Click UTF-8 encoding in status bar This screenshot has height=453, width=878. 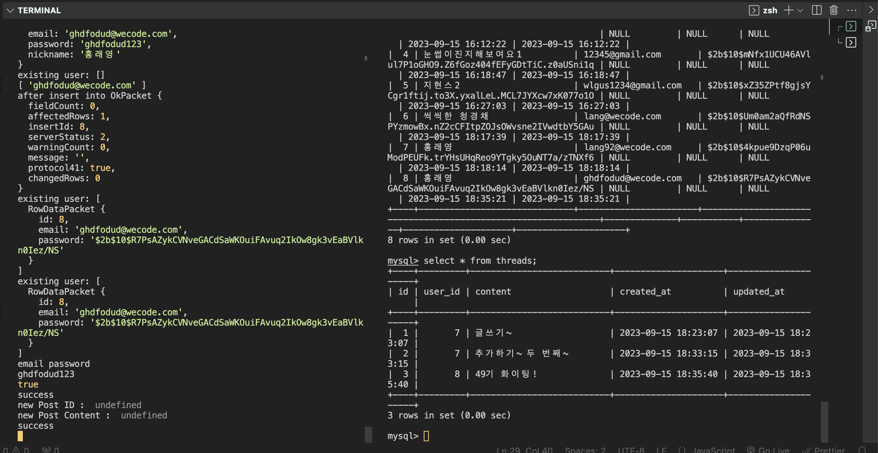pyautogui.click(x=631, y=450)
